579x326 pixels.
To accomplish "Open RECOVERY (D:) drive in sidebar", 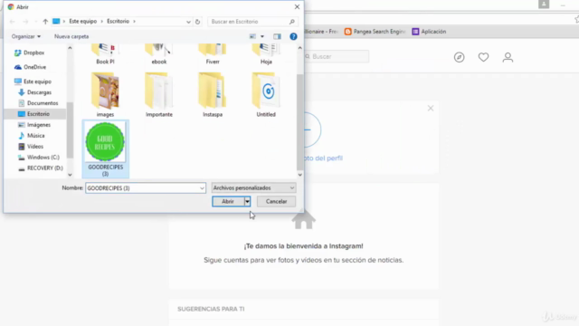I will [41, 168].
